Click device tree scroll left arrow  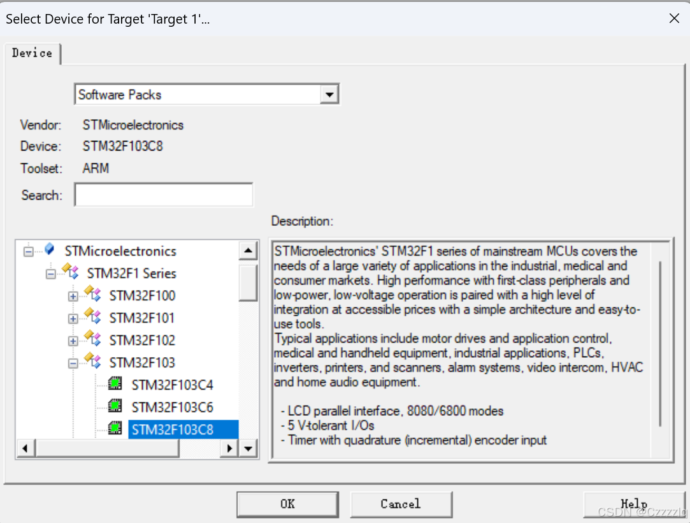pos(25,448)
